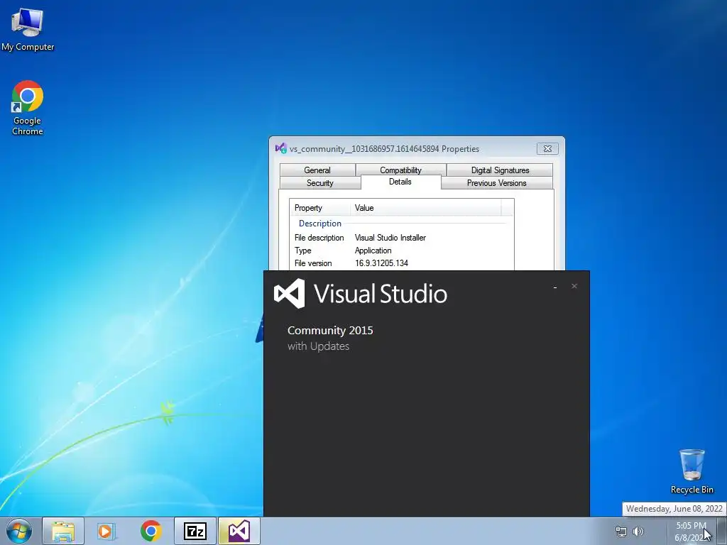Open Chrome from the taskbar
The height and width of the screenshot is (545, 727).
coord(151,531)
